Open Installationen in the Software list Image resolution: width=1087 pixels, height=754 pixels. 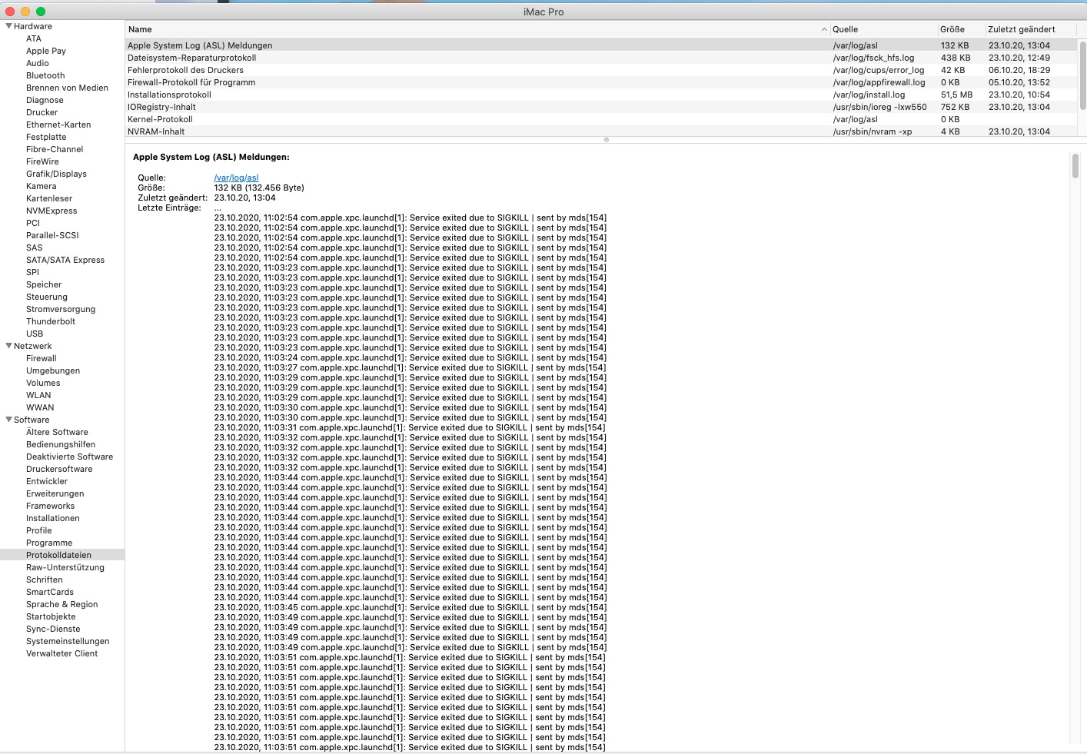click(x=53, y=518)
